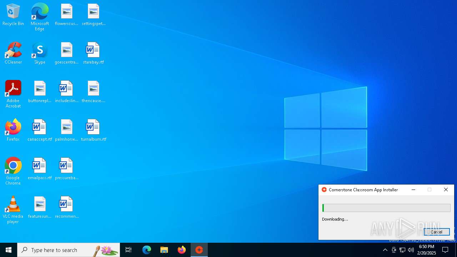Viewport: 457px width, 257px height.
Task: Click the meet now tray icon
Action: click(394, 250)
